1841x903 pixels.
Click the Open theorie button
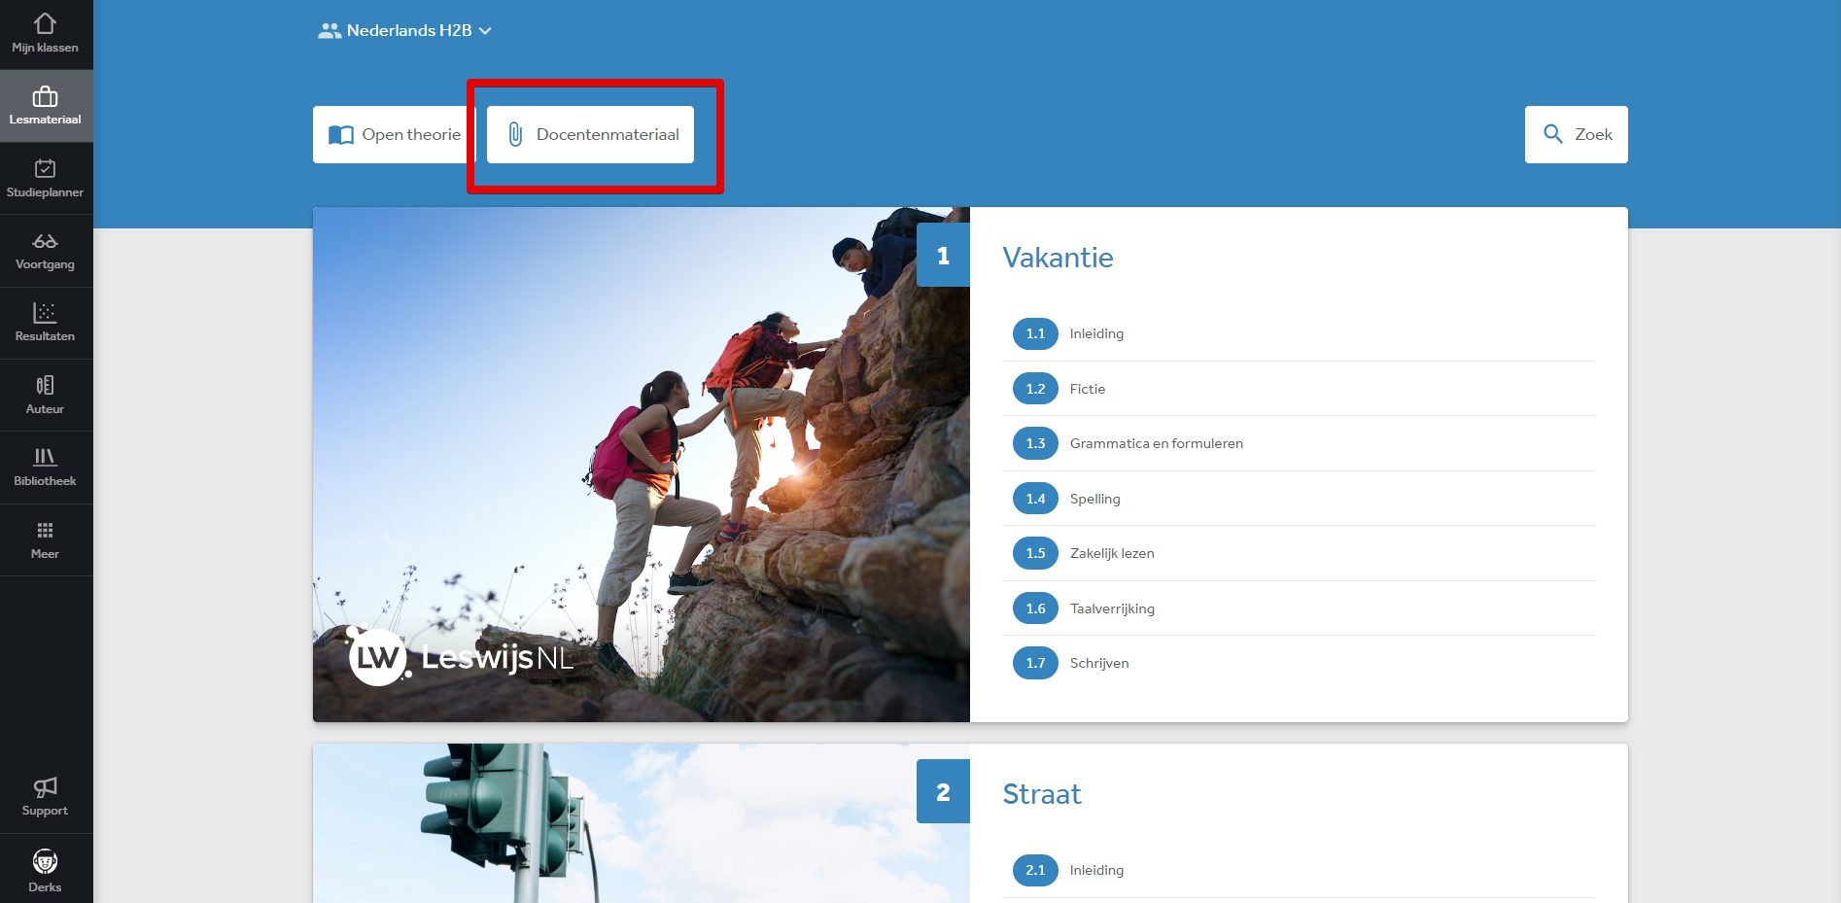(x=394, y=134)
